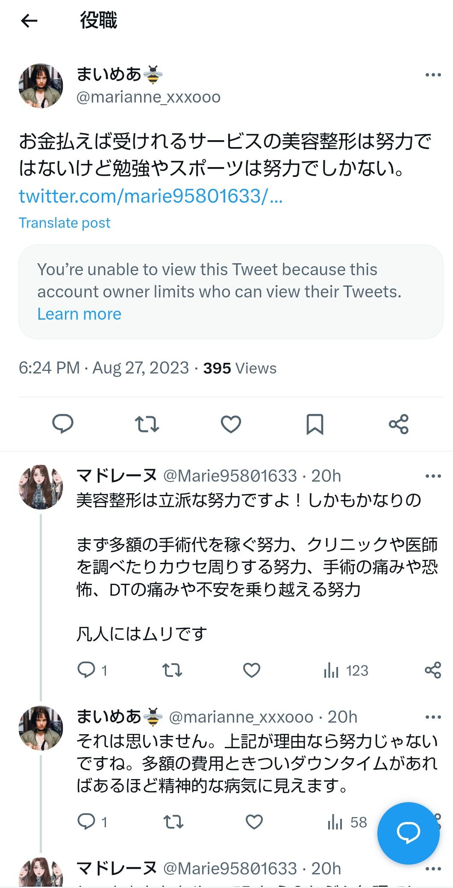This screenshot has height=888, width=453.
Task: View analytics showing 123 views
Action: coord(346,670)
